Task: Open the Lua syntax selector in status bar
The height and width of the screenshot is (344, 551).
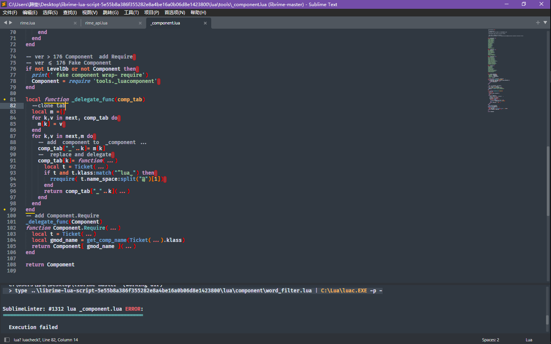Action: tap(529, 339)
